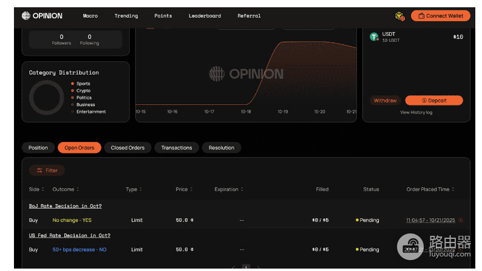Click the 10-18 chart date label
The height and width of the screenshot is (271, 482).
point(246,112)
